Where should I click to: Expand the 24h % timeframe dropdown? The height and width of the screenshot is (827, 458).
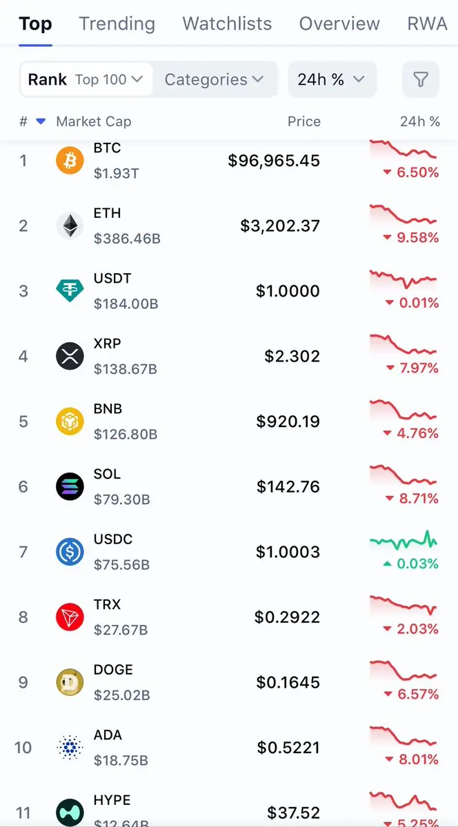point(331,80)
